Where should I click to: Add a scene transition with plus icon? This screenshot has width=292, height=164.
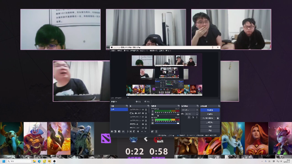[189, 117]
